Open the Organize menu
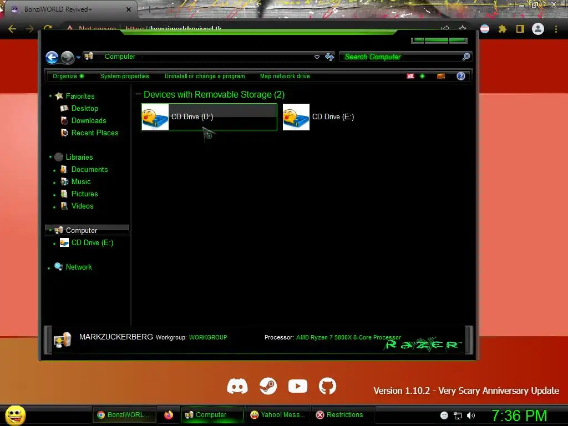 pyautogui.click(x=68, y=76)
